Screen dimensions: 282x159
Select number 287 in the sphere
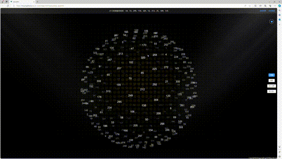pyautogui.click(x=110, y=60)
